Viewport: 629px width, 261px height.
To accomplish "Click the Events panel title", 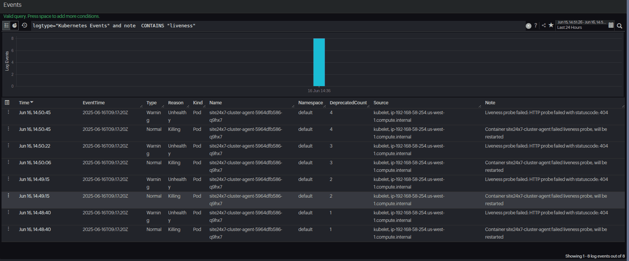I will pos(13,5).
